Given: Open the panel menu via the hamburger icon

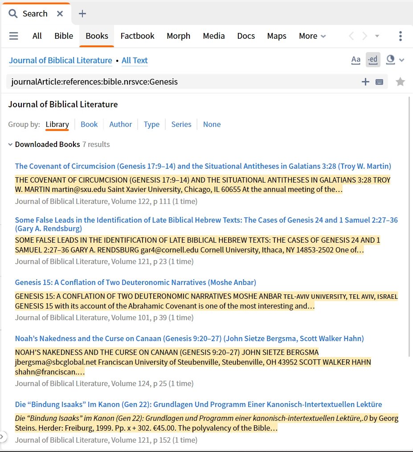Looking at the screenshot, I should (13, 36).
